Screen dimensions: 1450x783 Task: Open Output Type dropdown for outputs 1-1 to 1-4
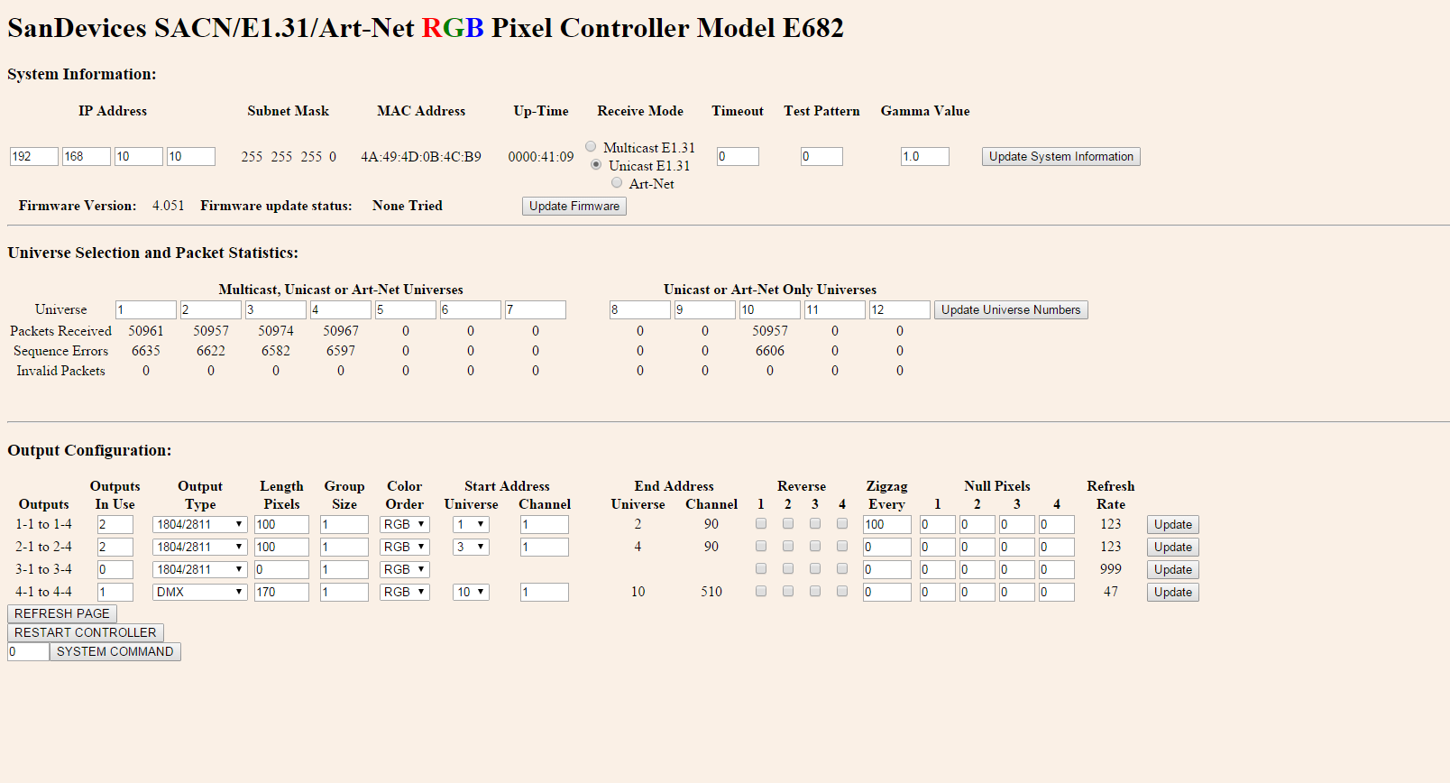[x=200, y=524]
